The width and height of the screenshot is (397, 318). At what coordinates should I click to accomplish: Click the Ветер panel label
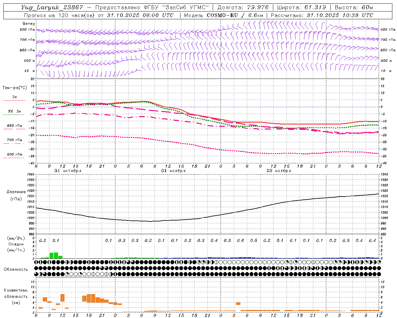click(x=29, y=24)
